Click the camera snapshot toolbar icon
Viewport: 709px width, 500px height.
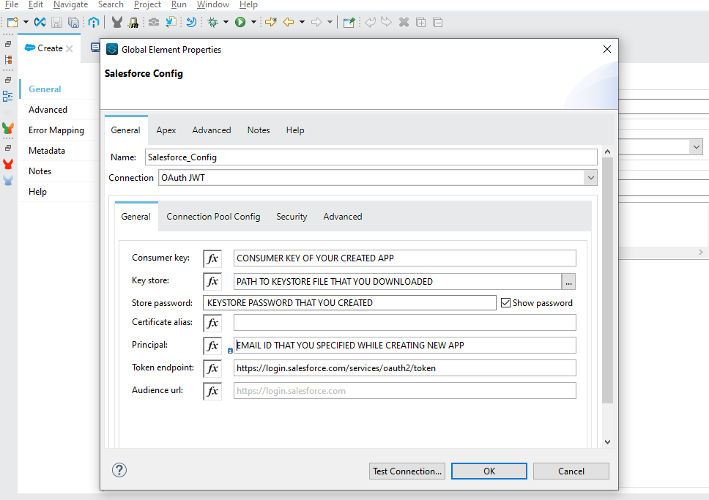click(154, 22)
